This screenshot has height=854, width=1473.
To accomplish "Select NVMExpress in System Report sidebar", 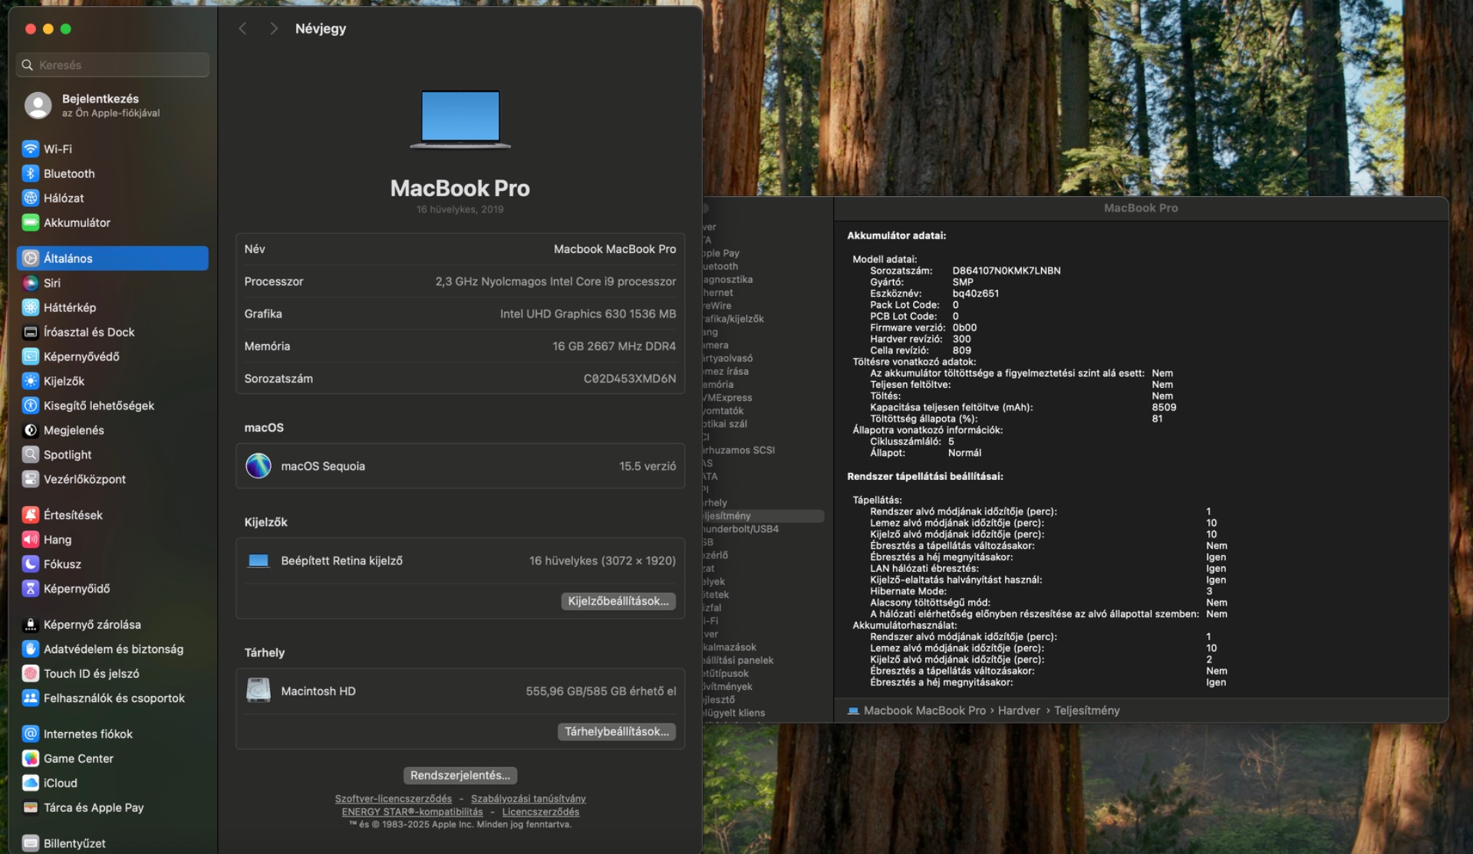I will [728, 398].
